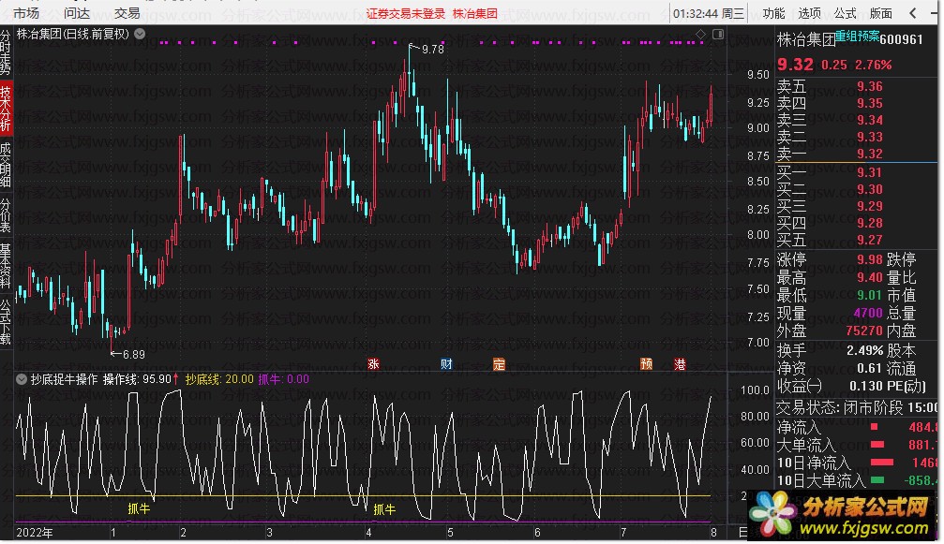The width and height of the screenshot is (944, 544).
Task: Click stock code 600961
Action: 901,39
